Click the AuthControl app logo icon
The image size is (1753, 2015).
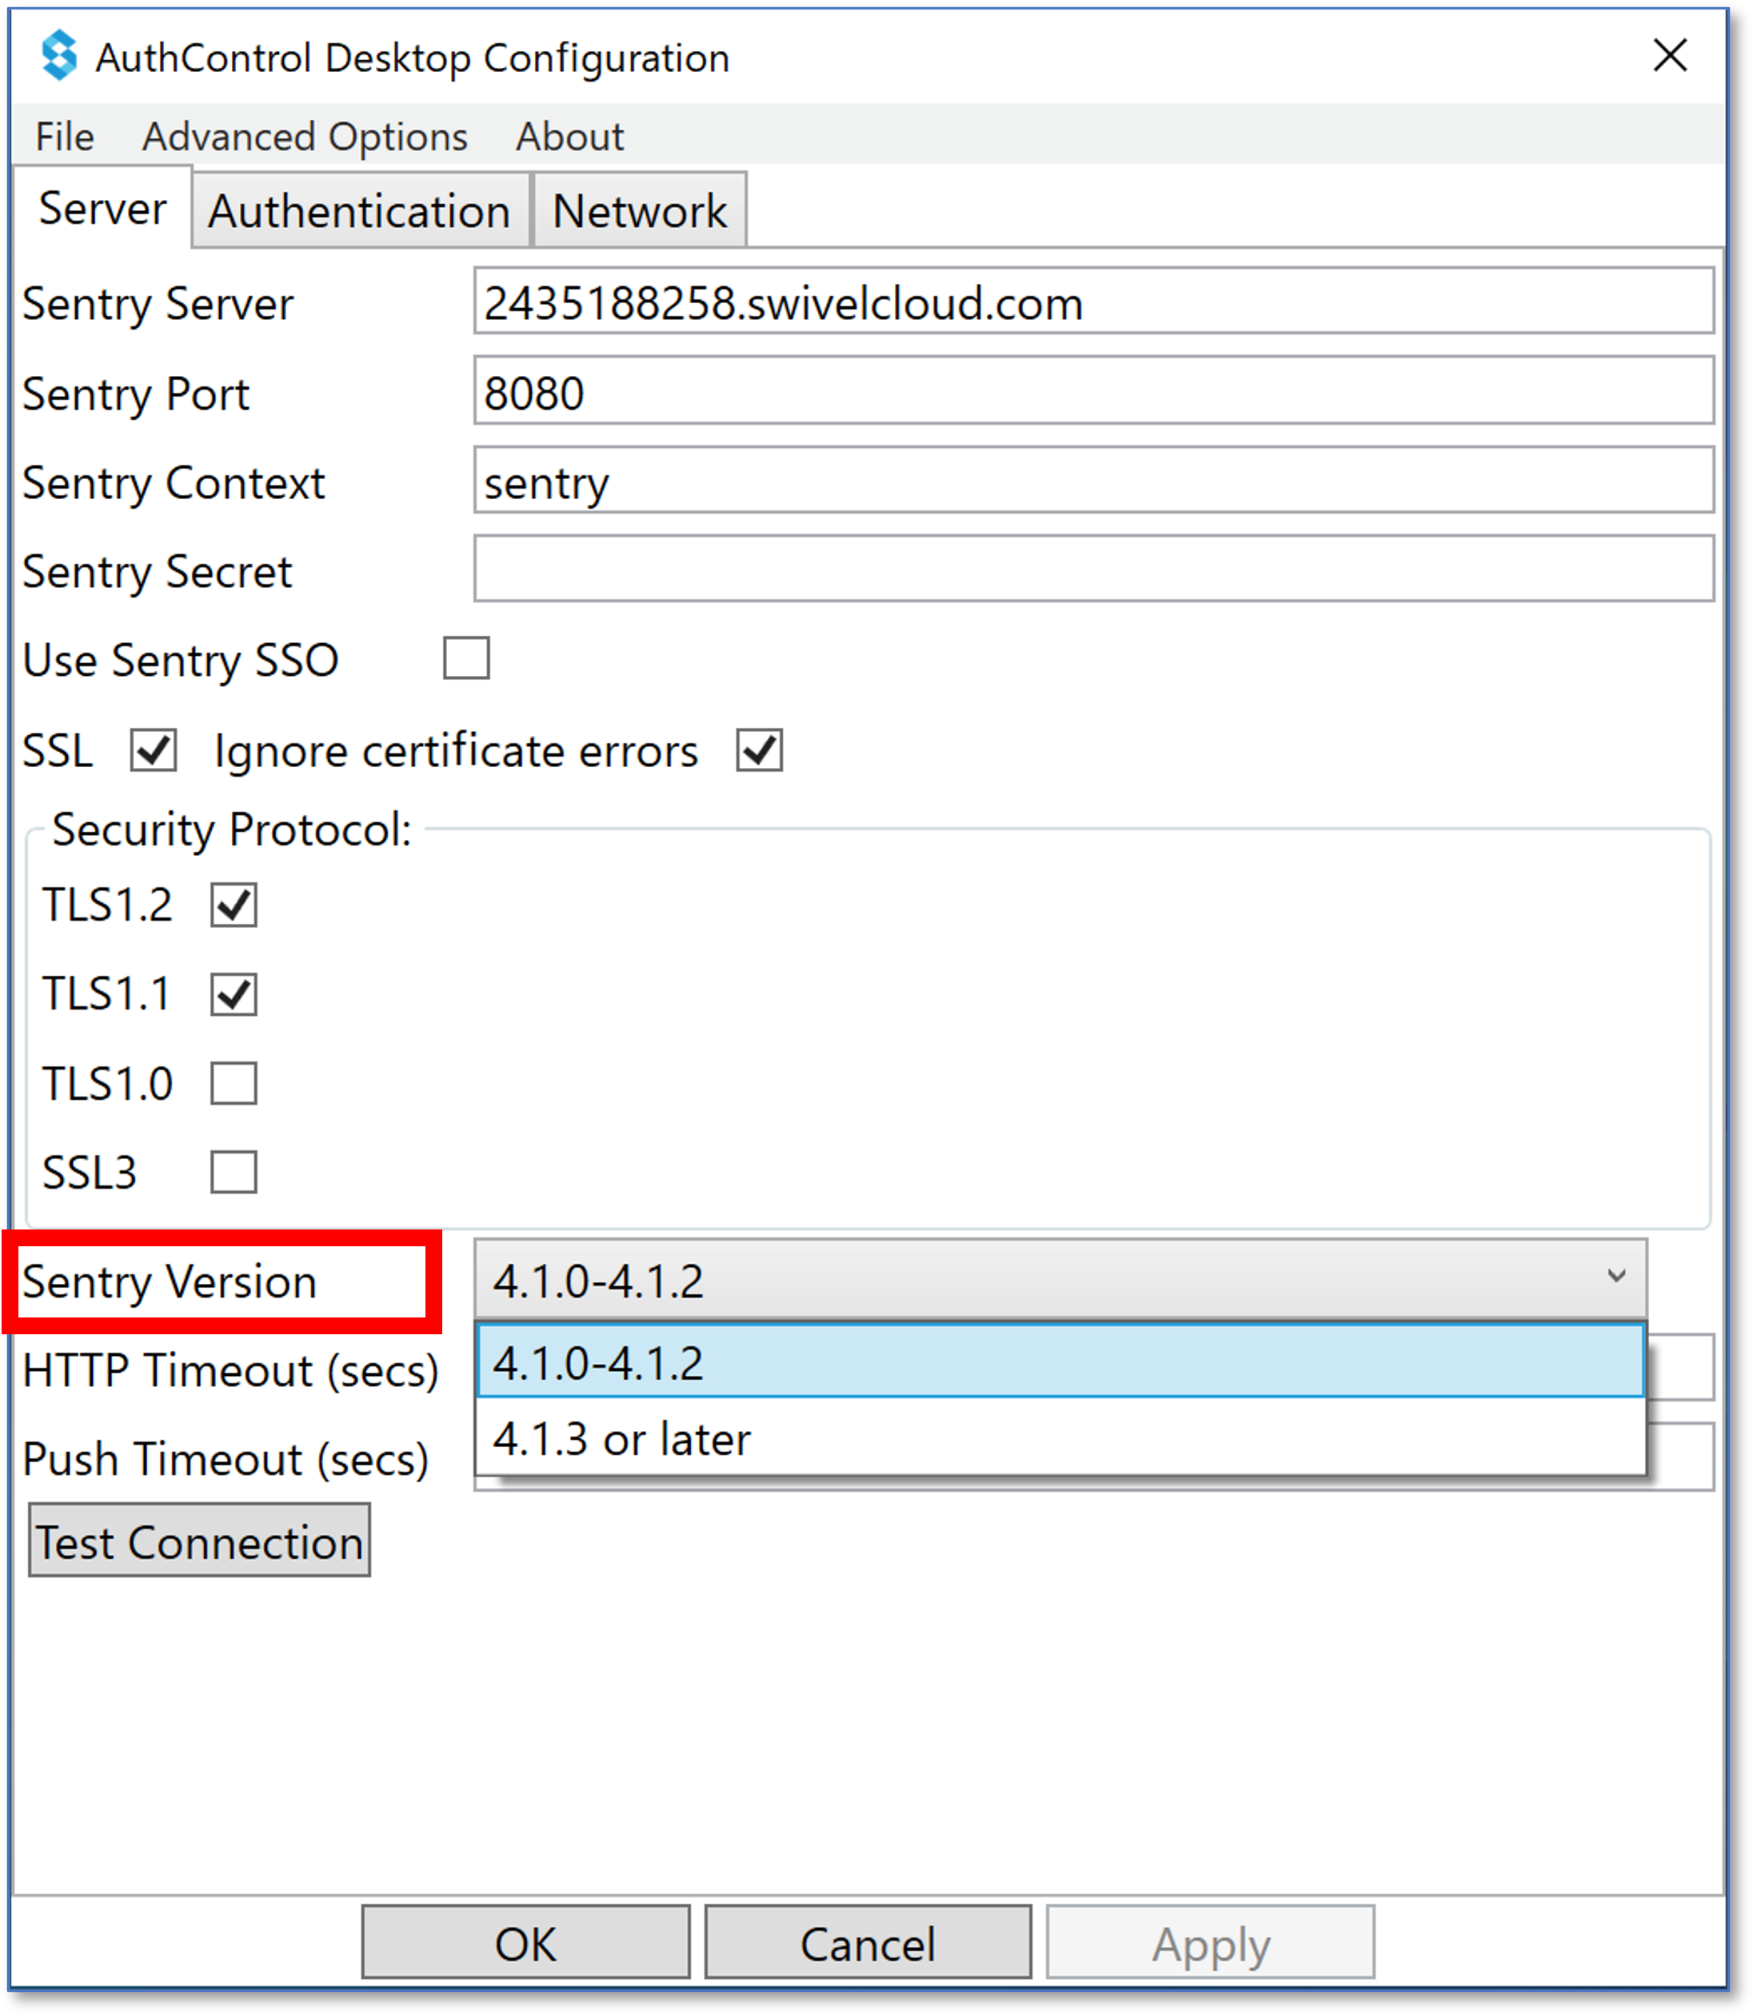click(58, 56)
